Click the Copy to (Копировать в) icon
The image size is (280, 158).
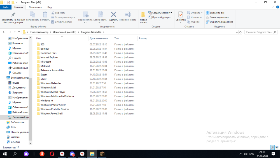pyautogui.click(x=100, y=15)
